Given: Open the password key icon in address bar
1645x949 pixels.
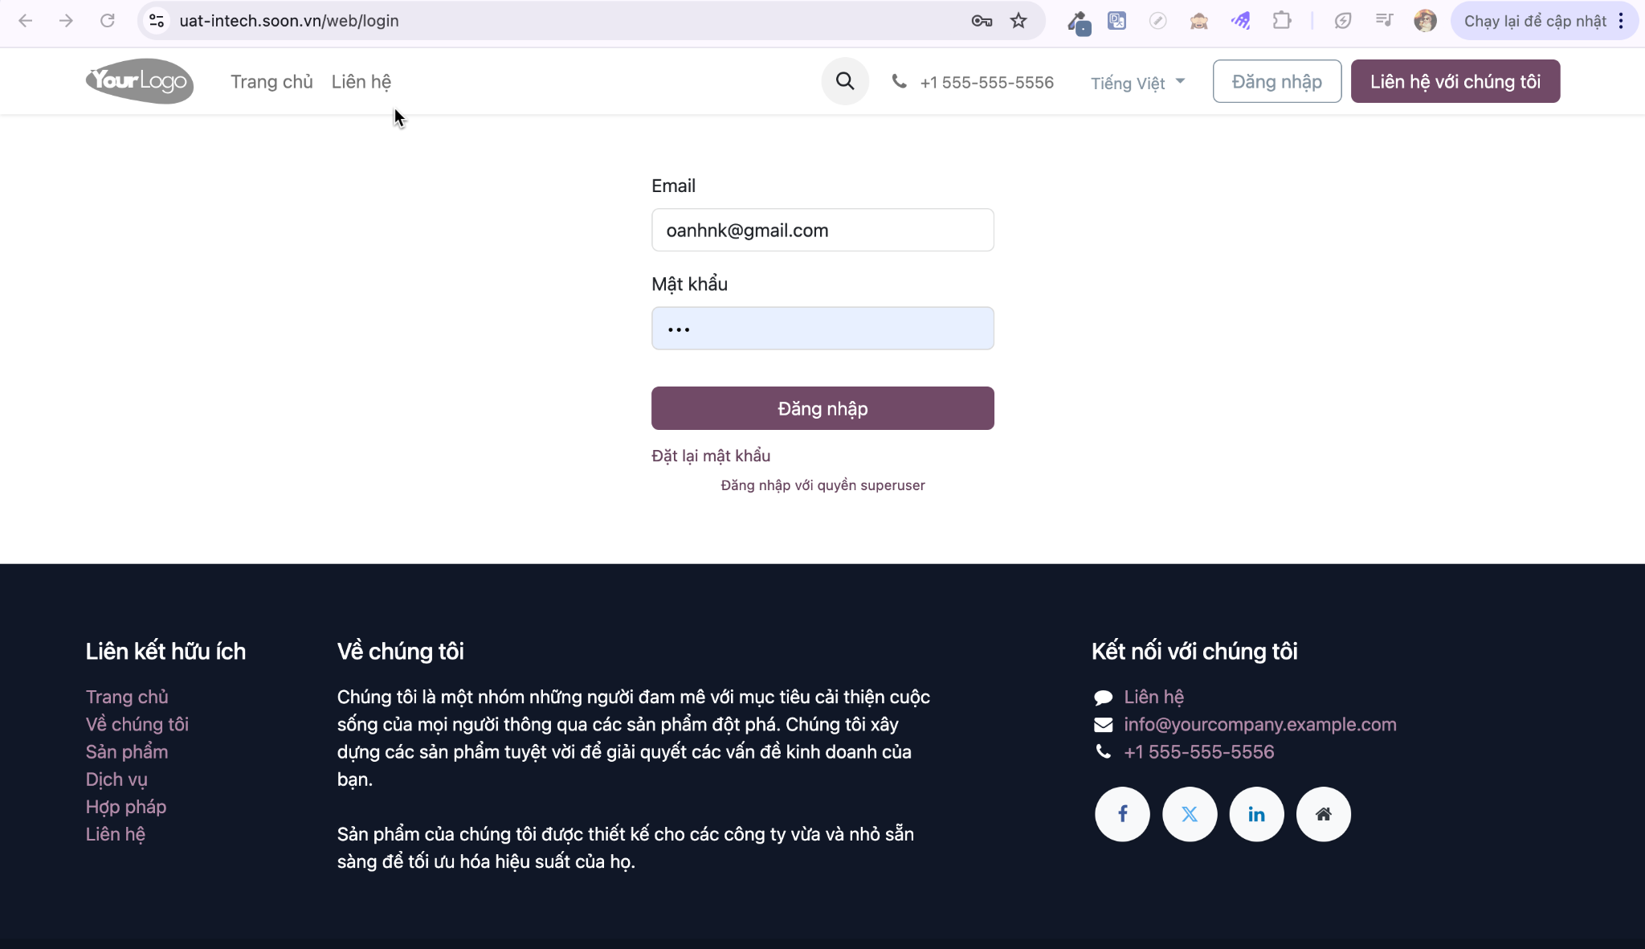Looking at the screenshot, I should click(x=982, y=21).
